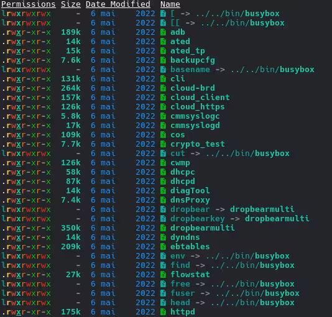Click the file icon beside cmmsyslogd
Viewport: 332px width, 317px height.
(x=163, y=126)
